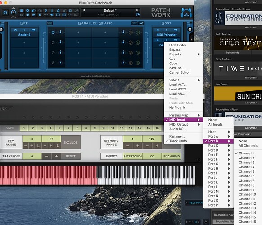Open editor window icon for MIDI Polysher slot
The height and width of the screenshot is (225, 262).
click(175, 30)
